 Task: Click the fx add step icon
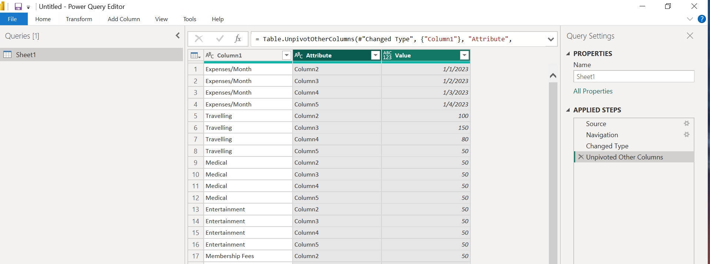click(238, 39)
